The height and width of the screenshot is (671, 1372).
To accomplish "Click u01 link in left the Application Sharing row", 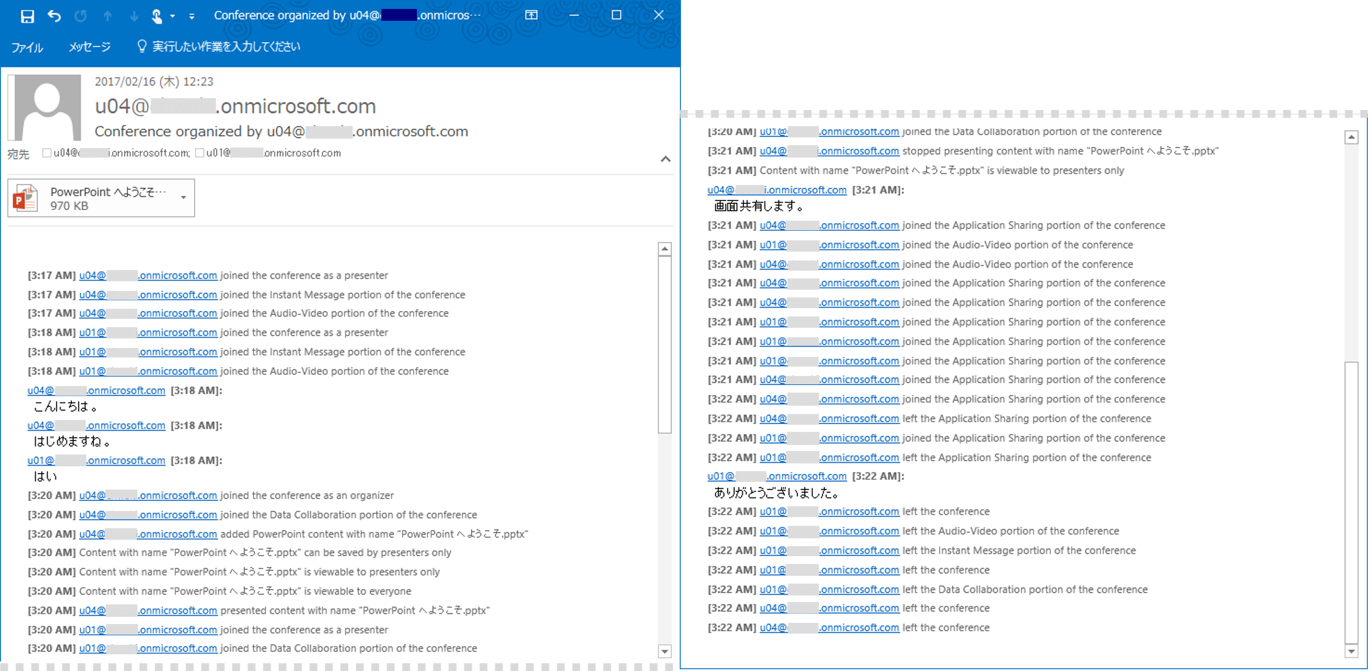I will click(830, 457).
